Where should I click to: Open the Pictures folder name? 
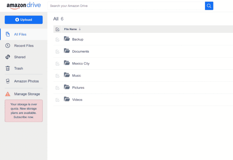click(x=78, y=88)
